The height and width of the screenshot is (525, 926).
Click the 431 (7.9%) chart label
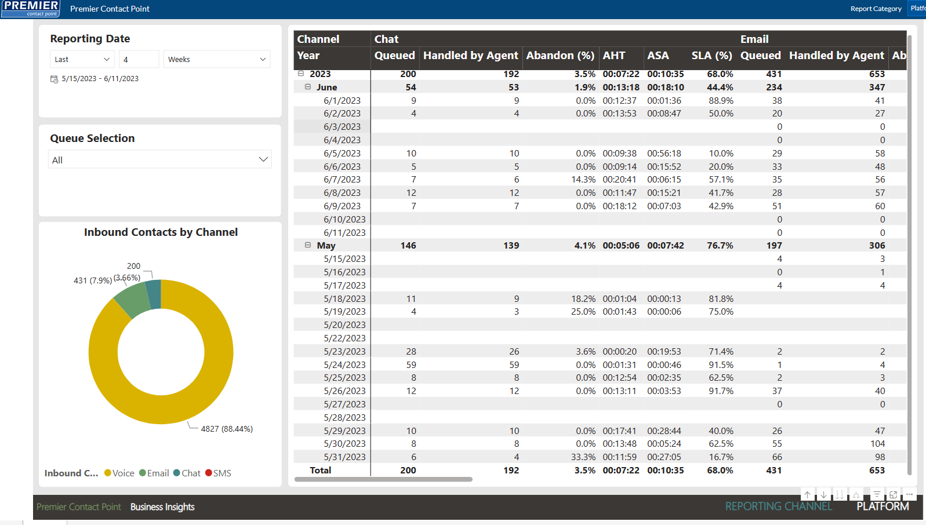(x=93, y=280)
